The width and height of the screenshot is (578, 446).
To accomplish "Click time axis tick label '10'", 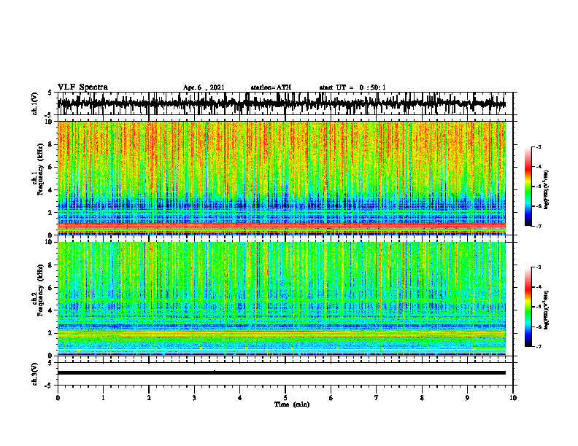I will (513, 398).
